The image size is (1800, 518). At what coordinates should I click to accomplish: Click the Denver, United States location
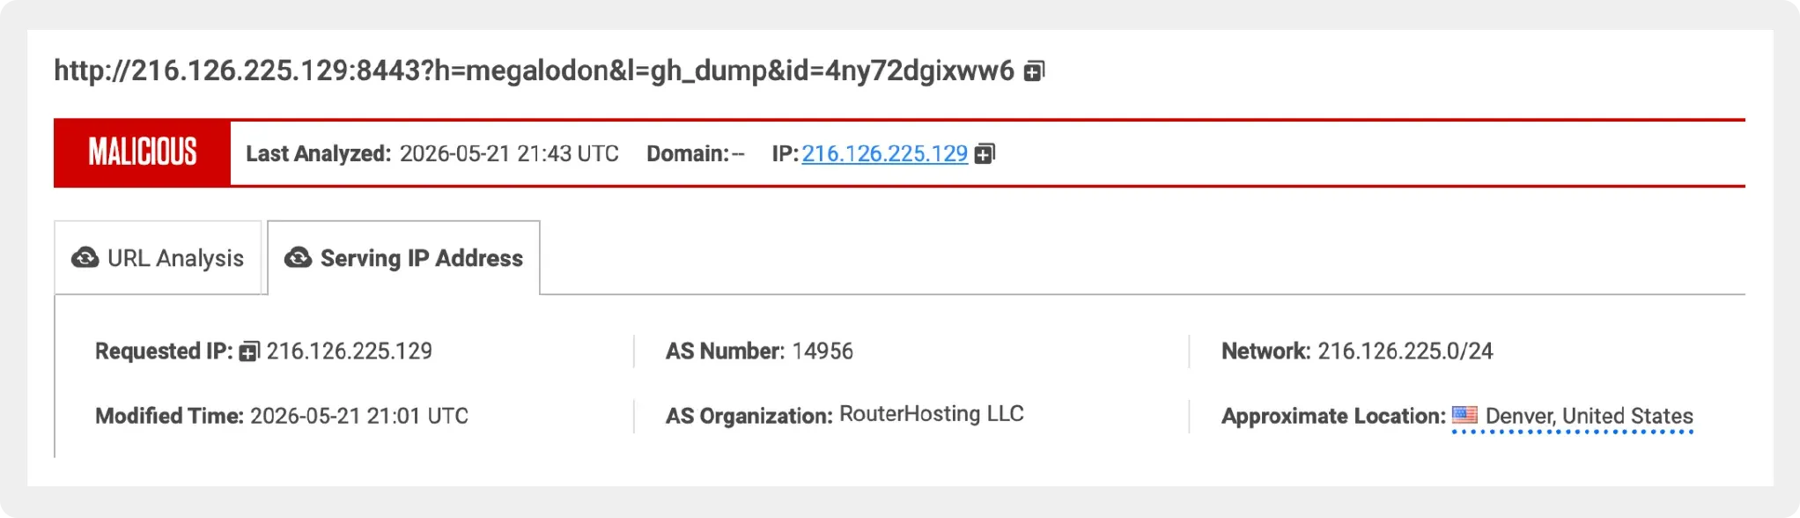[x=1589, y=416]
